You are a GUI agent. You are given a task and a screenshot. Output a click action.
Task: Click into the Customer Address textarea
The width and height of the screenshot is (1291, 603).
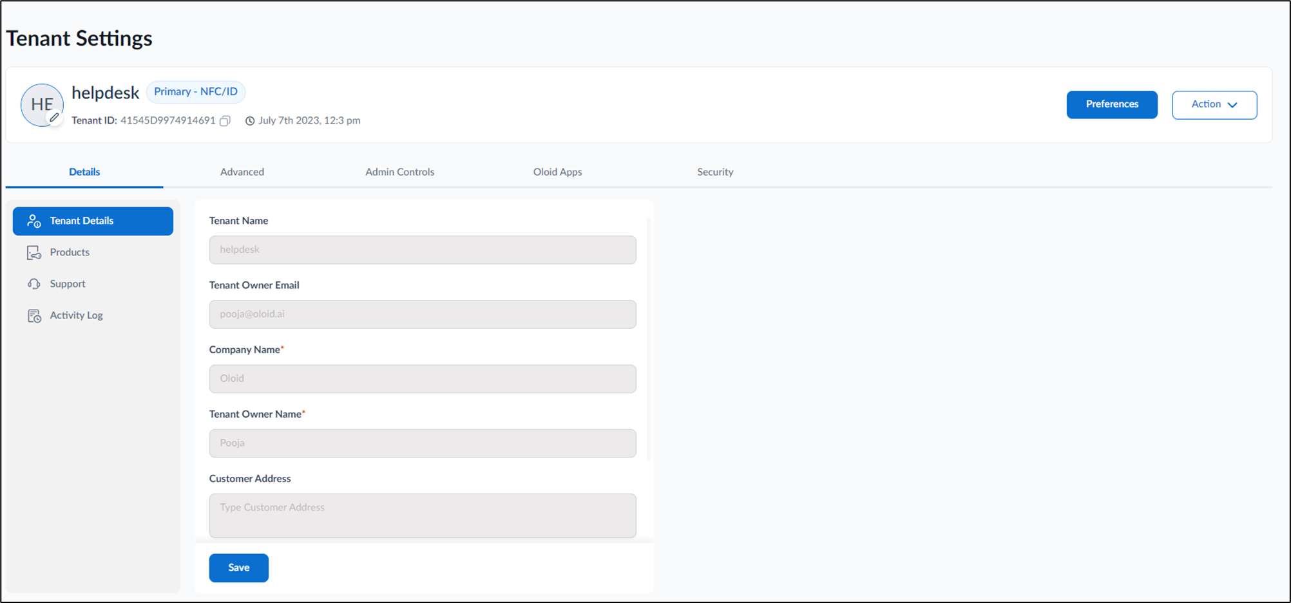(x=423, y=515)
